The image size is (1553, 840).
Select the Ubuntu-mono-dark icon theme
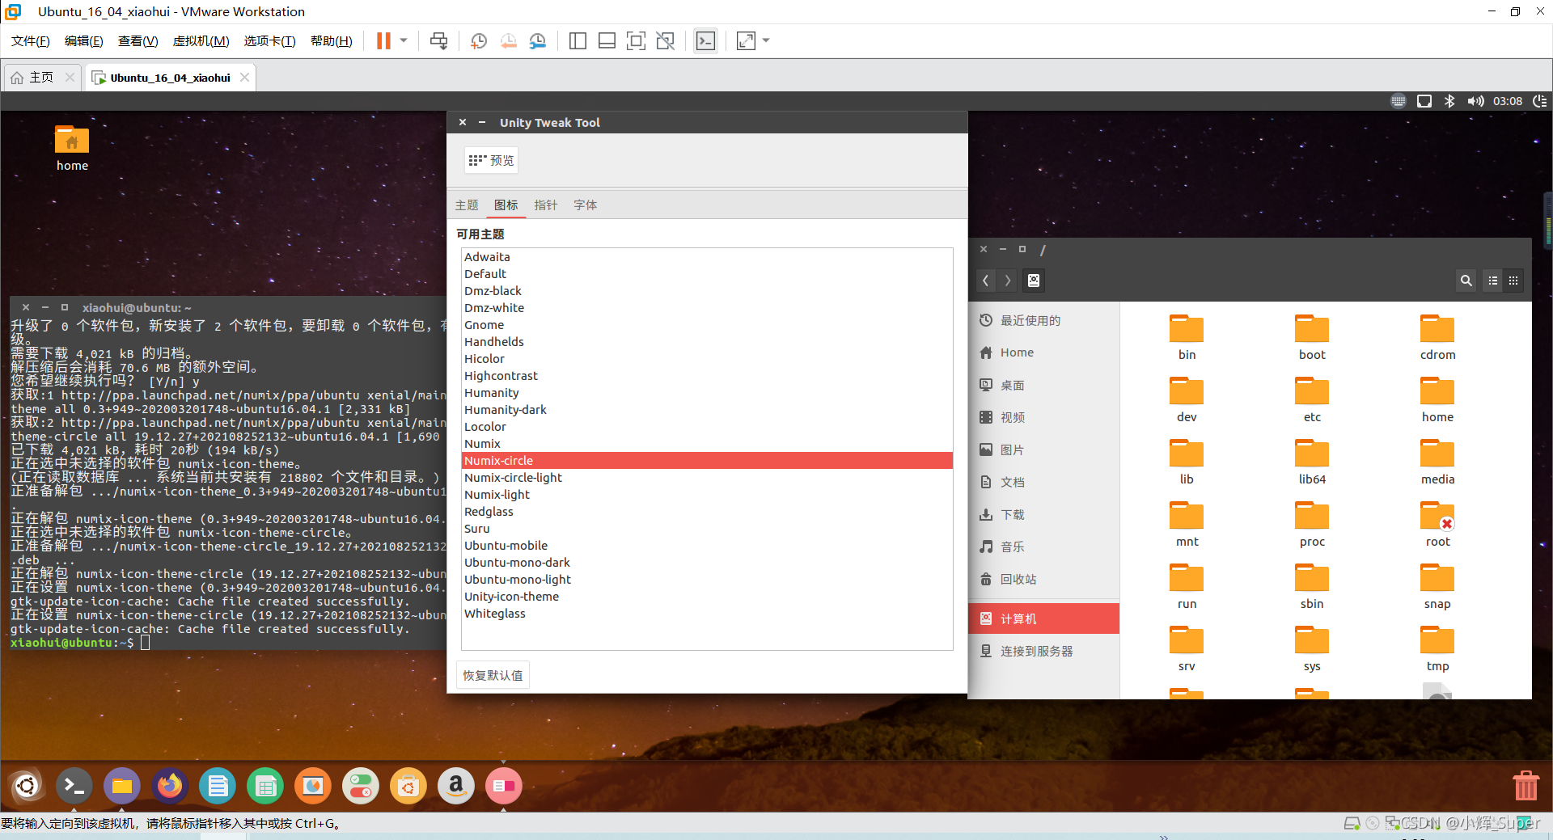[707, 563]
